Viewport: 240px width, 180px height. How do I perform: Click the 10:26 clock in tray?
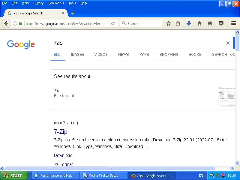click(x=232, y=175)
